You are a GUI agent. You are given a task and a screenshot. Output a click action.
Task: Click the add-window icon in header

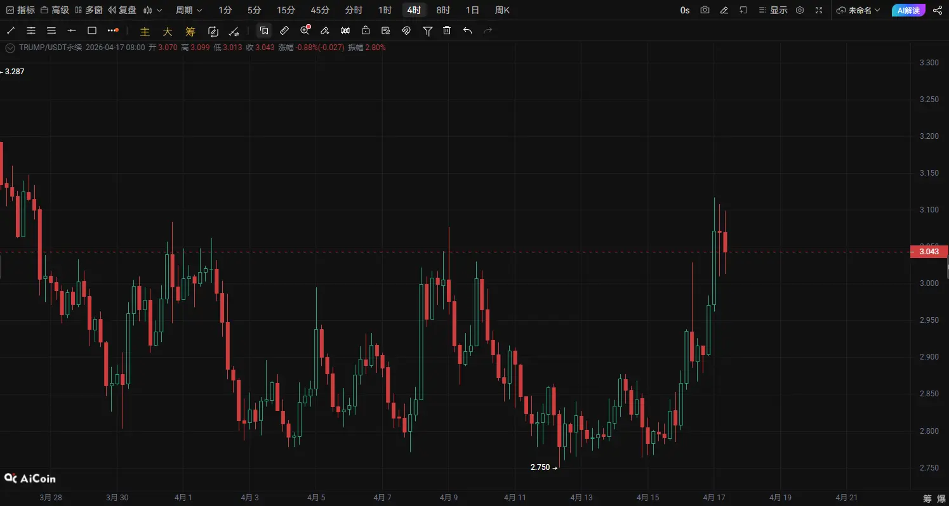tap(743, 10)
